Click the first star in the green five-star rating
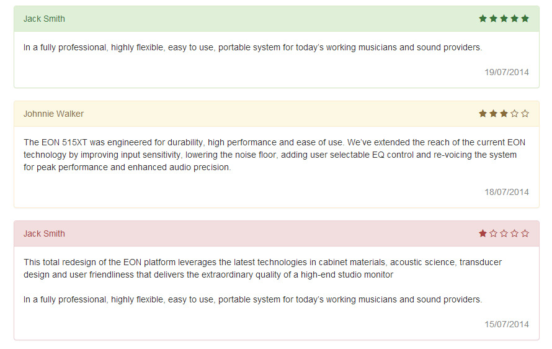This screenshot has width=552, height=349. pos(483,19)
